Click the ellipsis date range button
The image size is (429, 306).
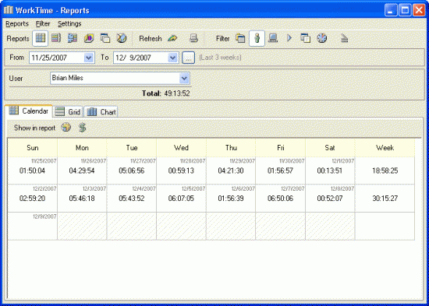coord(189,58)
